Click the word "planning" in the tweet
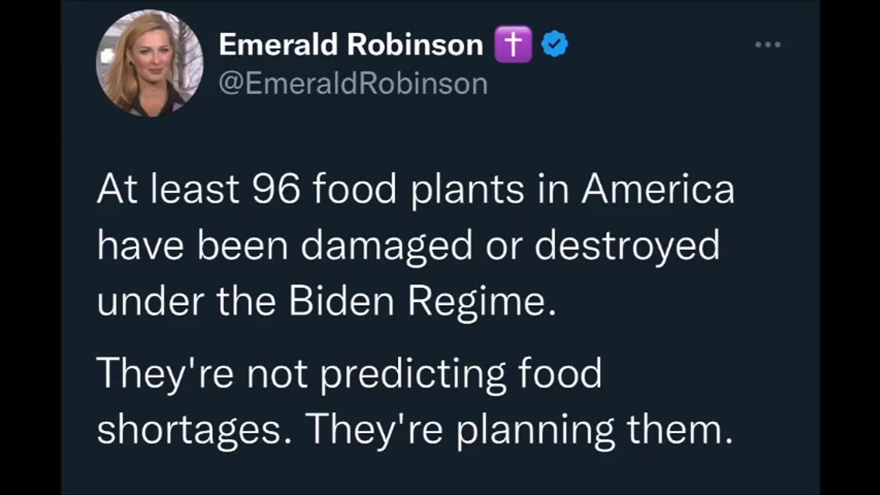The width and height of the screenshot is (880, 495). tap(536, 430)
